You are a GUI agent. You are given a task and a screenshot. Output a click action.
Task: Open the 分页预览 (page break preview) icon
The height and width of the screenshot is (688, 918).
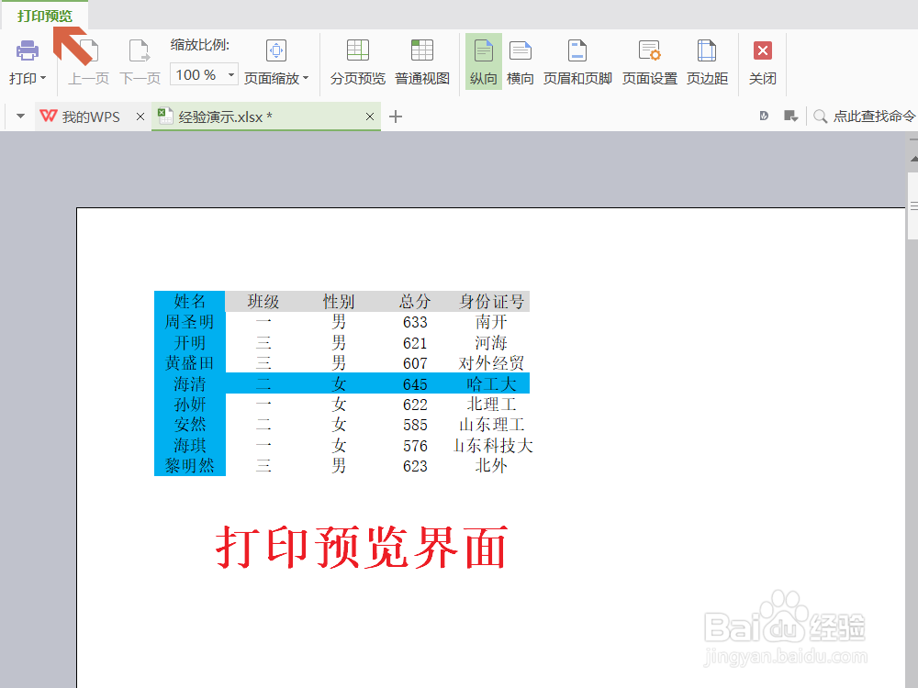pyautogui.click(x=356, y=61)
